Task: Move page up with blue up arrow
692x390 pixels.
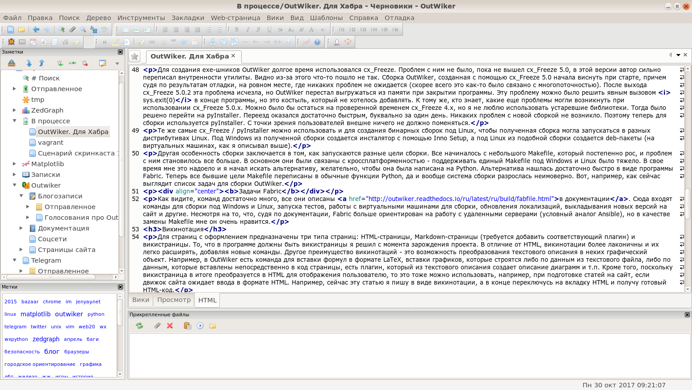Action: [x=42, y=63]
